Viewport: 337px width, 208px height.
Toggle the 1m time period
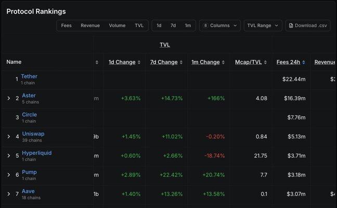click(188, 25)
